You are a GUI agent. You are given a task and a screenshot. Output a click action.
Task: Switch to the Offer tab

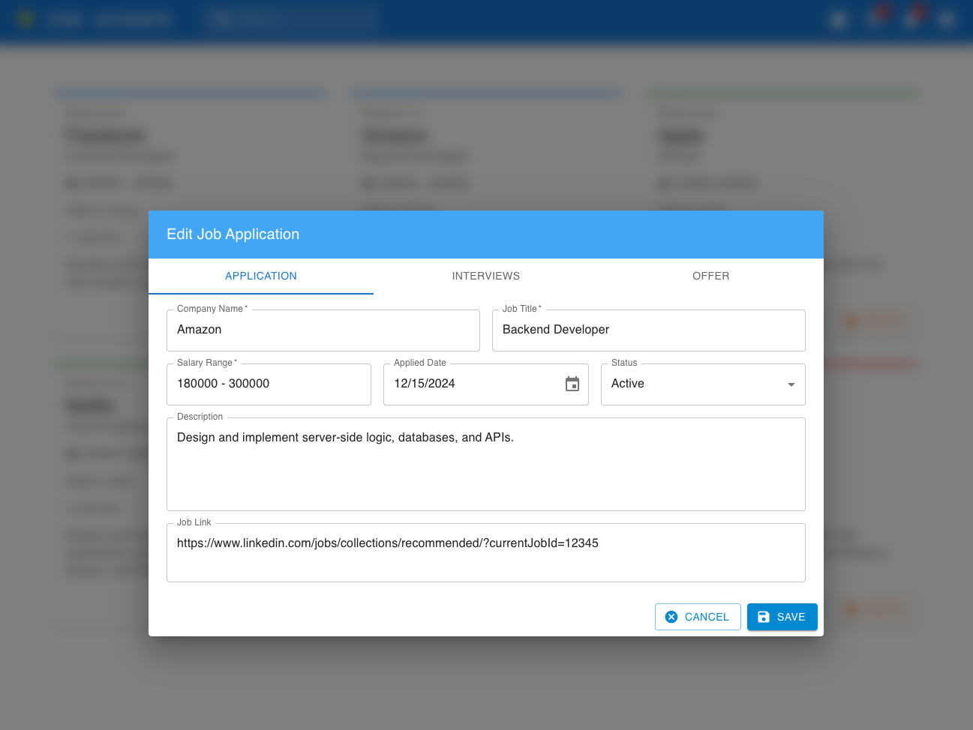click(711, 276)
